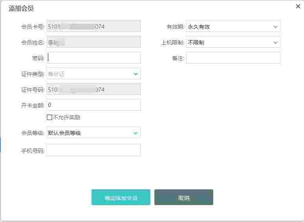This screenshot has height=222, width=304.
Task: Open the 证件类型 dropdown
Action: pos(93,74)
